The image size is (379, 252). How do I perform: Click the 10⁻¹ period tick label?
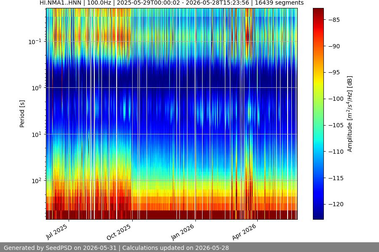[x=35, y=42]
